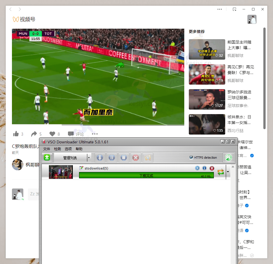
Task: Start download with the blue down-arrow icon
Action: pyautogui.click(x=100, y=158)
